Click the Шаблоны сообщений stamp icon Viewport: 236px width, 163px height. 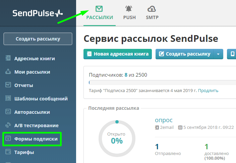click(x=8, y=98)
